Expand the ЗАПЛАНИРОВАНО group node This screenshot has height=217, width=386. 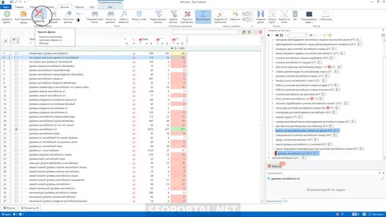[x=269, y=158]
